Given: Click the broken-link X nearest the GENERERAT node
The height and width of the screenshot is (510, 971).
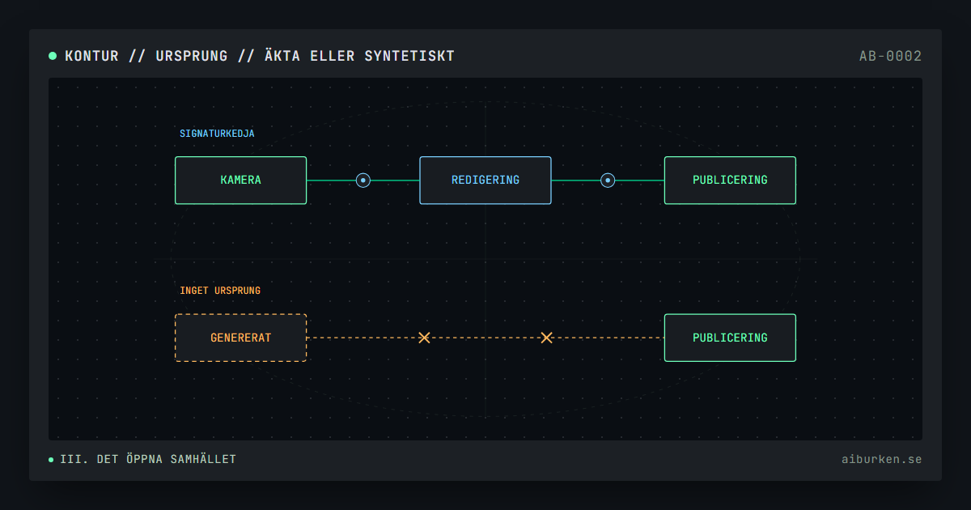Looking at the screenshot, I should [x=424, y=338].
